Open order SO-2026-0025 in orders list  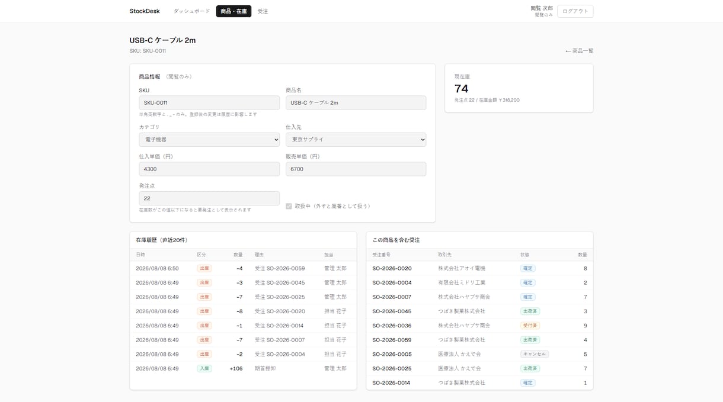392,368
